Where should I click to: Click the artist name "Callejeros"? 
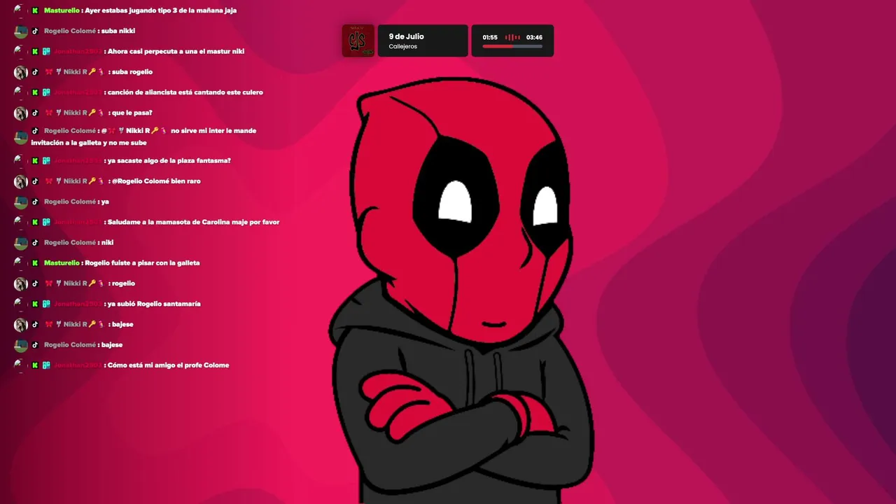(x=403, y=46)
